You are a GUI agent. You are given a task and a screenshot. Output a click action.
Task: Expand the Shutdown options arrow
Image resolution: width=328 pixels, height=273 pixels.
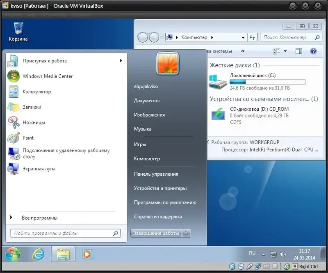[187, 233]
